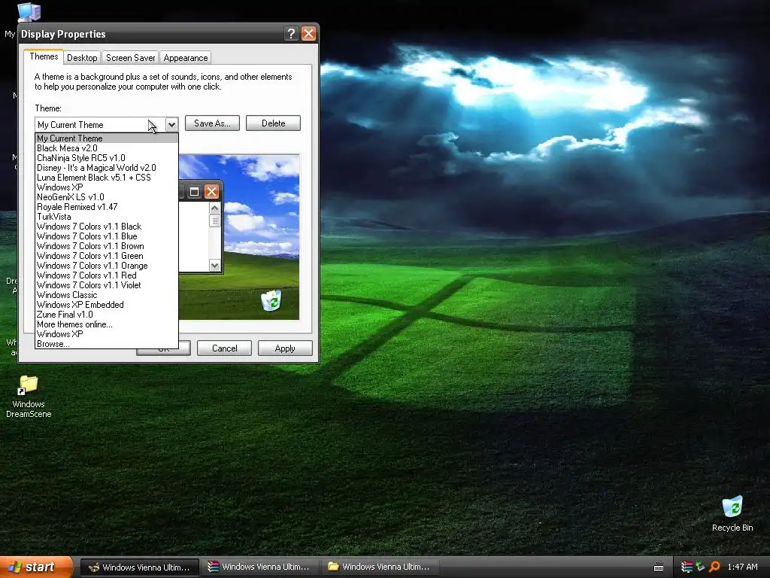Click the 1:47 AM system clock

tap(742, 567)
